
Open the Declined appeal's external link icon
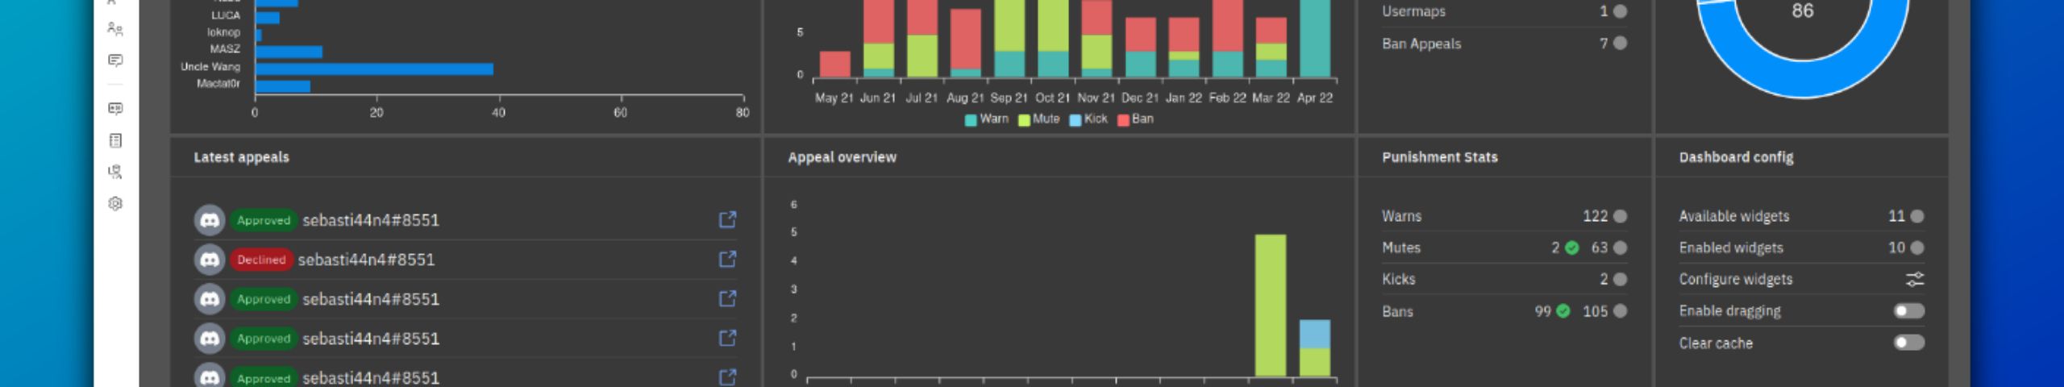pyautogui.click(x=727, y=259)
